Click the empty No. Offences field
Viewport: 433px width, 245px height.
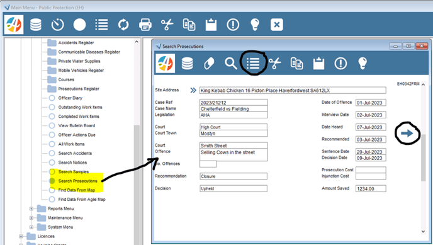tap(208, 164)
